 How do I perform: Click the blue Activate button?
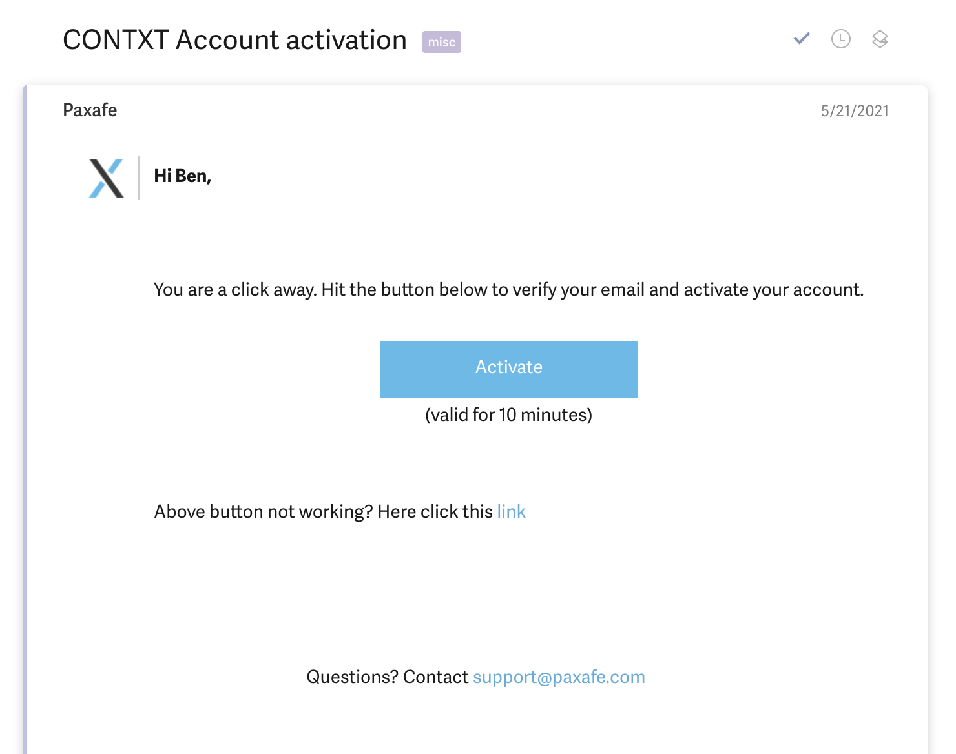pyautogui.click(x=509, y=369)
